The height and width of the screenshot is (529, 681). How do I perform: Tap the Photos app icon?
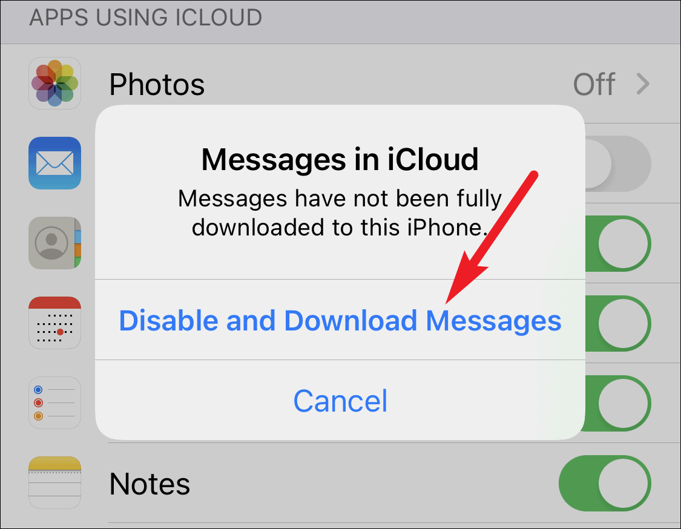click(54, 83)
